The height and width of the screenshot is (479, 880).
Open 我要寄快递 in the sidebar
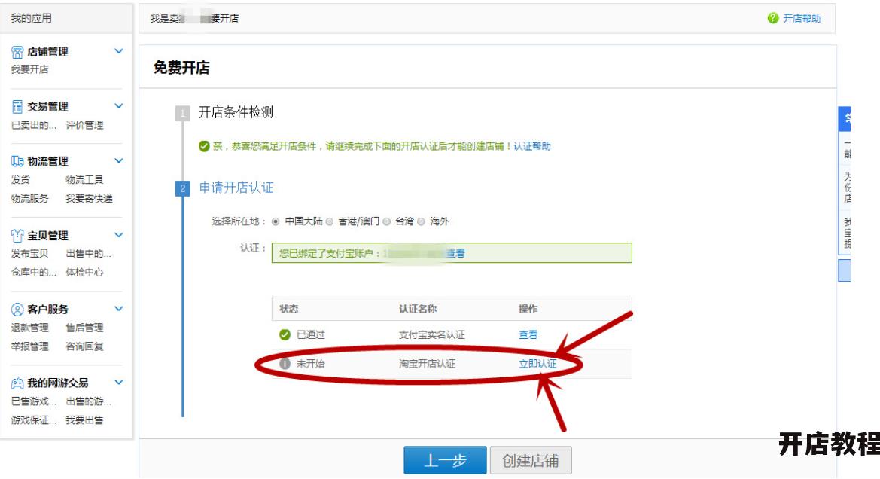click(x=90, y=199)
